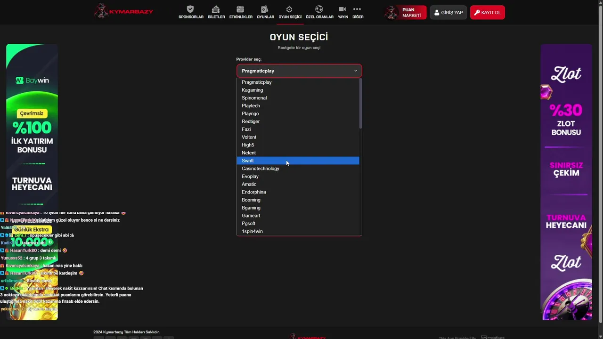Choose highlighted Swntt provider option
Viewport: 603px width, 339px height.
pyautogui.click(x=298, y=161)
